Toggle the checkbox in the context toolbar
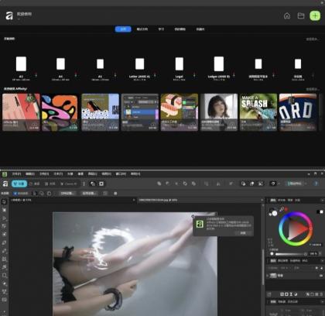Viewport: 325px width, 316px height. point(15,193)
